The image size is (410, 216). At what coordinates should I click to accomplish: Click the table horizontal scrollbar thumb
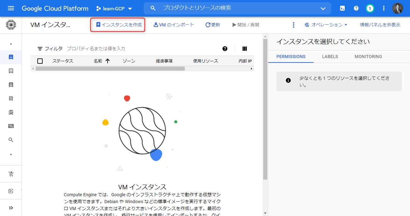110,68
